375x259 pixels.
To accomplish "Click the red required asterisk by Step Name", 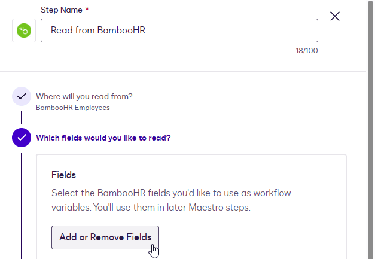I will (x=87, y=10).
